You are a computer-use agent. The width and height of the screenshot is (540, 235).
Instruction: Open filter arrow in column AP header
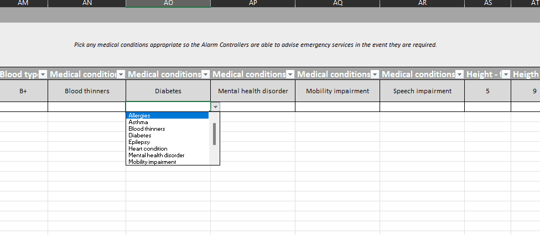290,74
